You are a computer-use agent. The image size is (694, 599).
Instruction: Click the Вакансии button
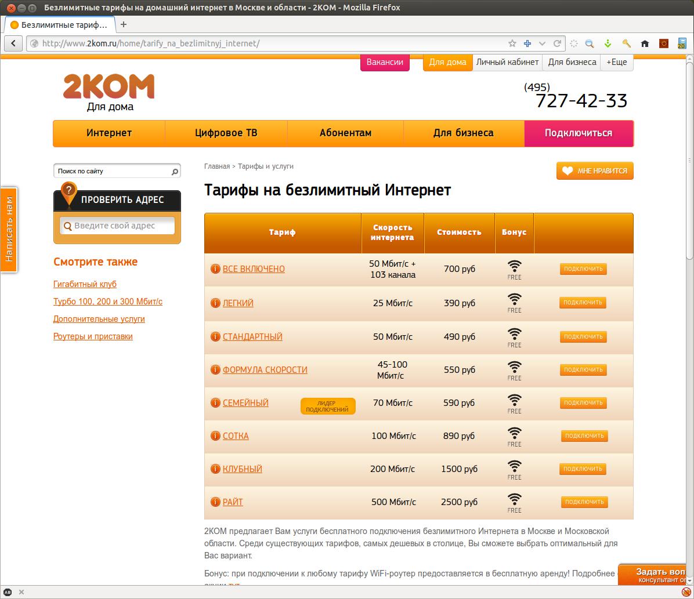click(385, 63)
